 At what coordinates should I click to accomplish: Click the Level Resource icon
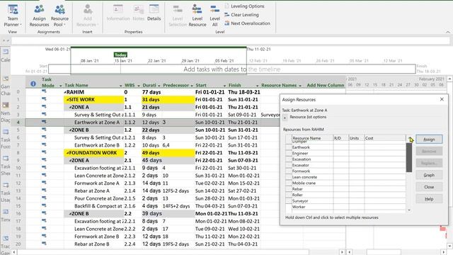click(x=197, y=16)
